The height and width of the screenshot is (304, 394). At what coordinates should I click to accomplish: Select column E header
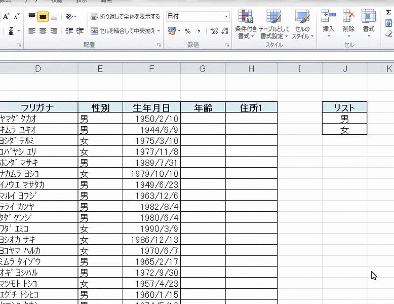pyautogui.click(x=100, y=68)
